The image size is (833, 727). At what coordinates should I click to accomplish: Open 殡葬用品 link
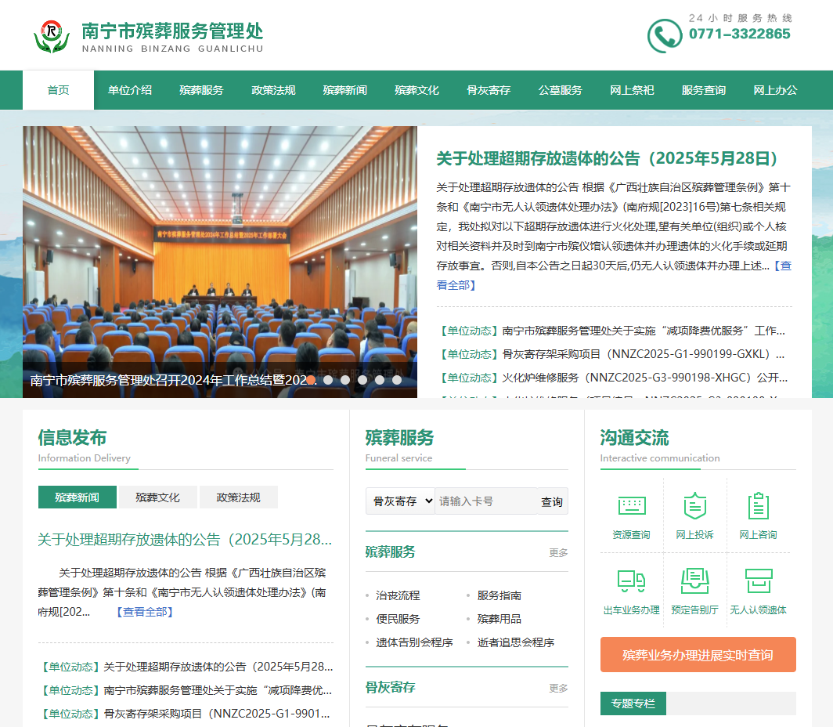coord(499,619)
